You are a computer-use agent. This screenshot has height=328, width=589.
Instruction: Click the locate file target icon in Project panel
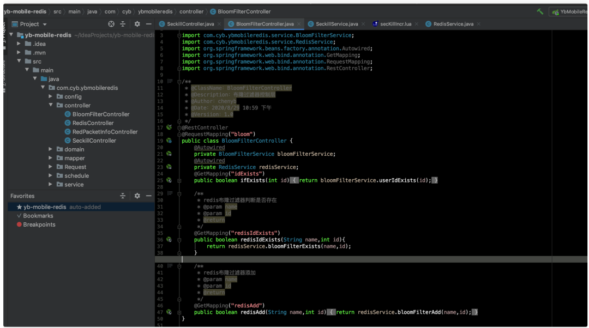[111, 24]
